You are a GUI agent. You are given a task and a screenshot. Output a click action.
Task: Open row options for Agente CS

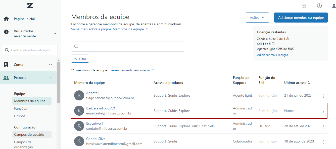[323, 96]
